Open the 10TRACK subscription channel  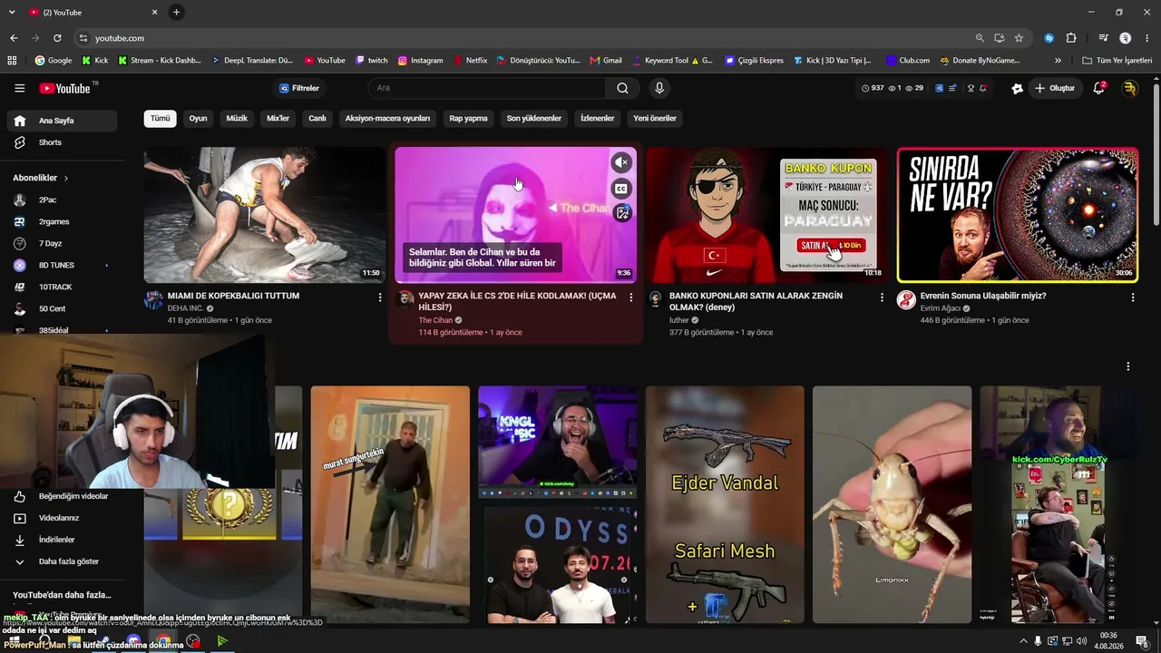coord(62,287)
